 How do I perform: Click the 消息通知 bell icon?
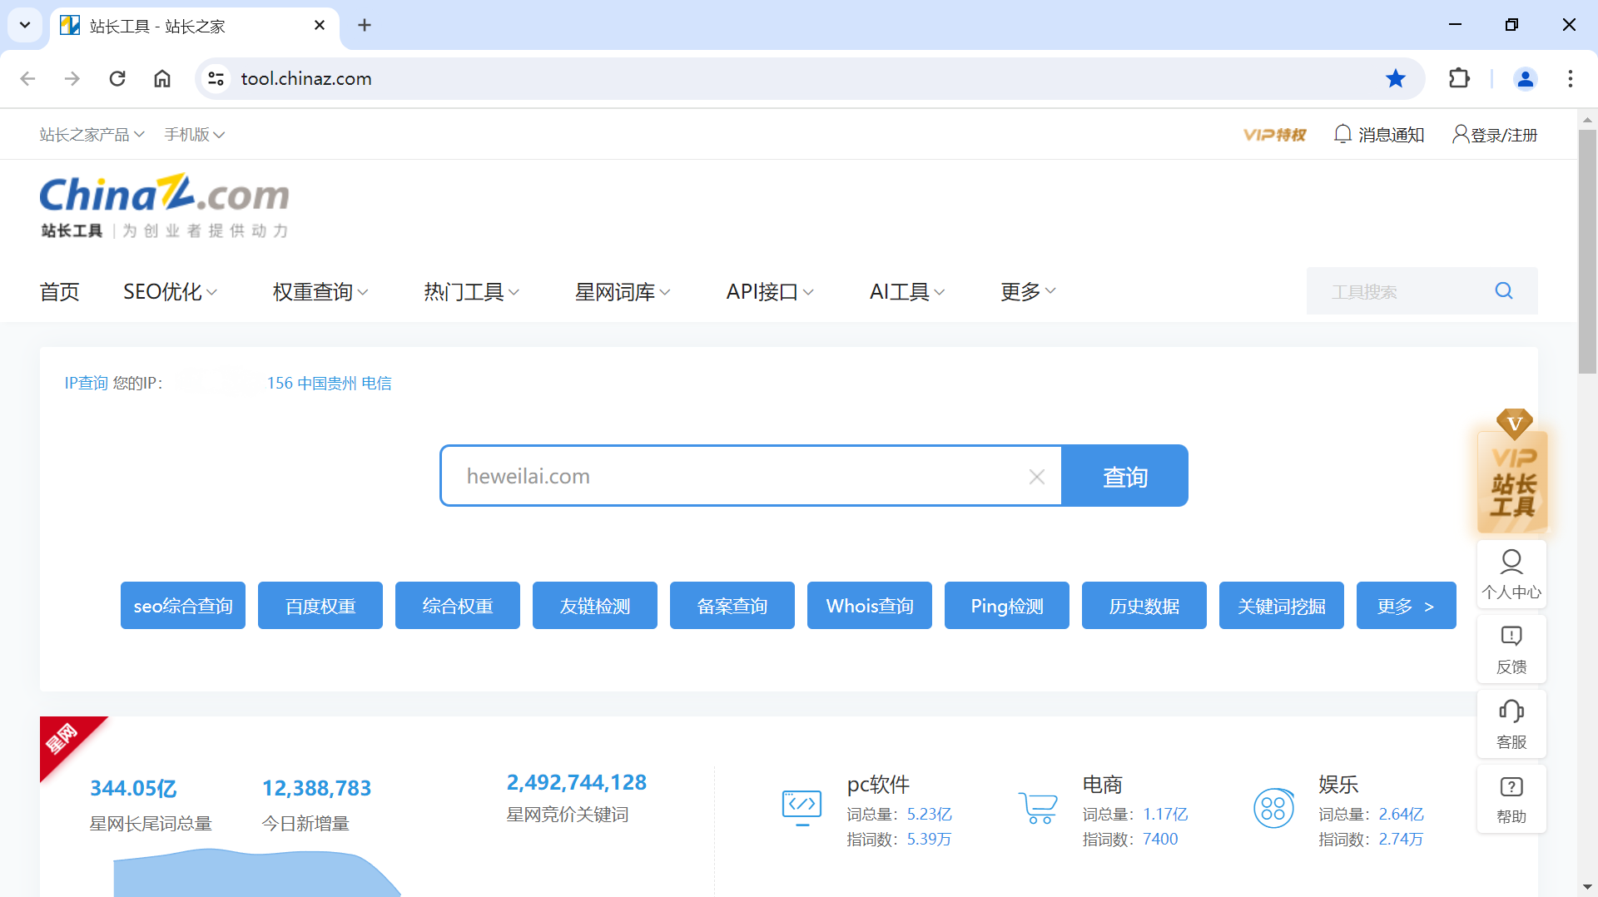pos(1342,134)
